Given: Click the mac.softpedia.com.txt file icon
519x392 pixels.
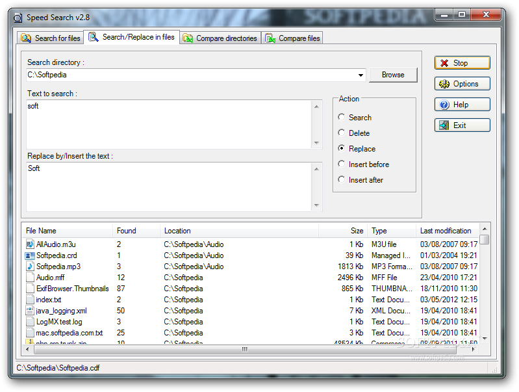Looking at the screenshot, I should pos(30,333).
